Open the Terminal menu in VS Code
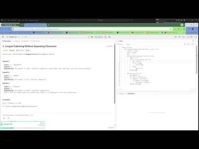This screenshot has height=149, width=199. tap(31, 20)
